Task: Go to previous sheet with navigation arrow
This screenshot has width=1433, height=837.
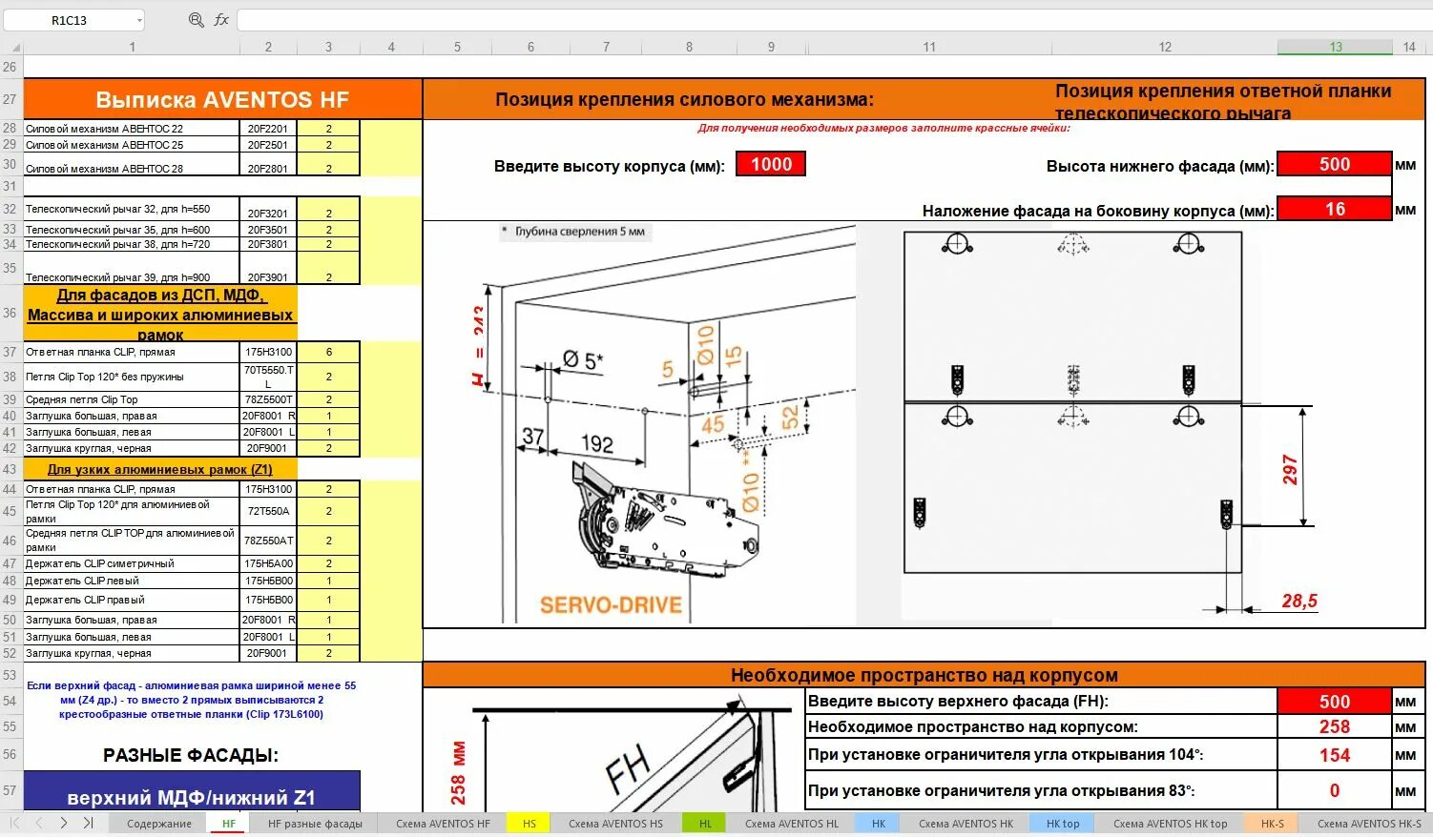Action: pos(38,823)
